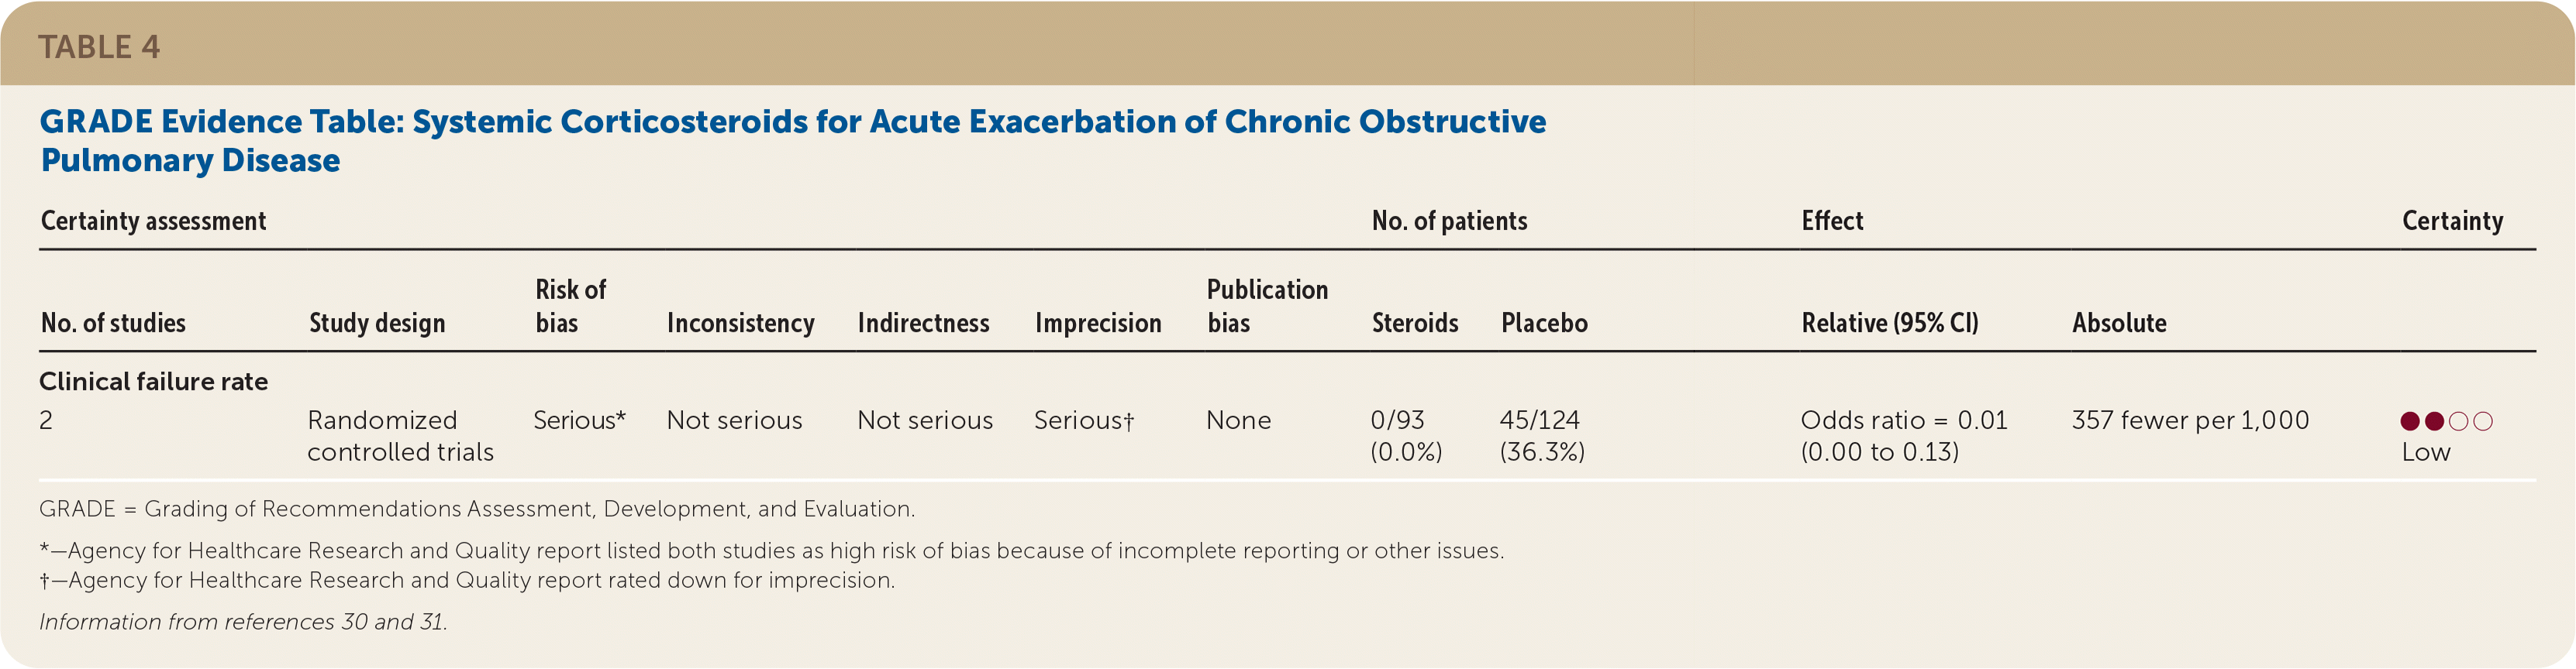Click the TABLE 4 header label
Viewport: 2576px width, 669px height.
tap(99, 47)
